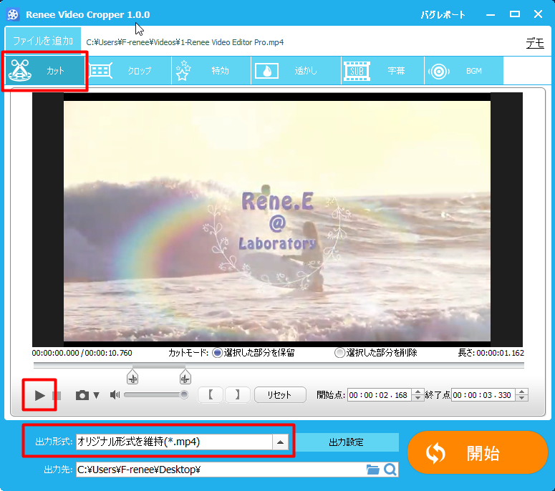Screen dimensions: 555x491
Task: Minimize the Renee Video Cropper window
Action: pyautogui.click(x=491, y=14)
